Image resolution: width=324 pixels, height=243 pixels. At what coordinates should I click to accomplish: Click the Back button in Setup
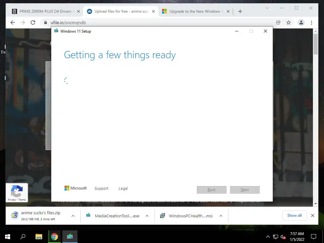tap(212, 190)
